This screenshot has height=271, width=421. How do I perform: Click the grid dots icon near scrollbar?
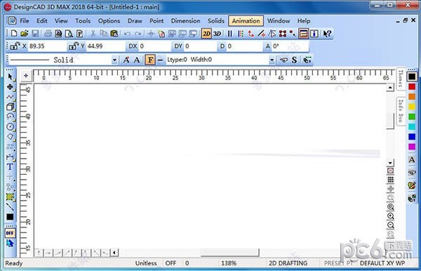(x=391, y=180)
